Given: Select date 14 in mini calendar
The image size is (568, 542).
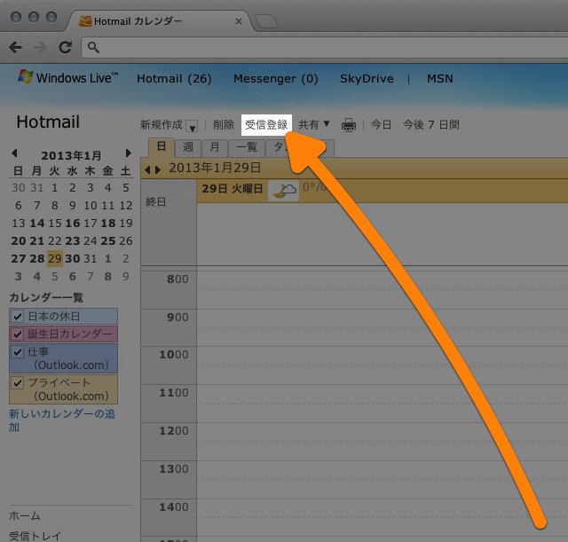Looking at the screenshot, I should click(x=37, y=223).
